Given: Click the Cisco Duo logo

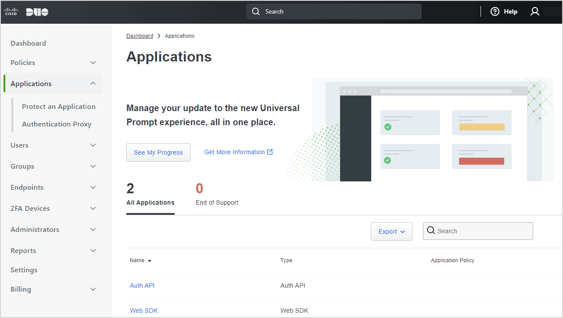Looking at the screenshot, I should 26,12.
